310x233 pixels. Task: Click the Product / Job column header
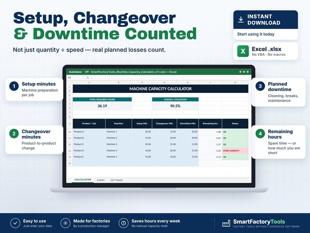pyautogui.click(x=89, y=124)
